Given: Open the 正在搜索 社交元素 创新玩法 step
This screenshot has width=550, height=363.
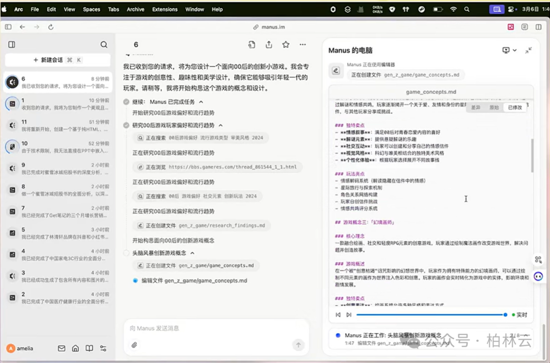Looking at the screenshot, I should coord(197,197).
